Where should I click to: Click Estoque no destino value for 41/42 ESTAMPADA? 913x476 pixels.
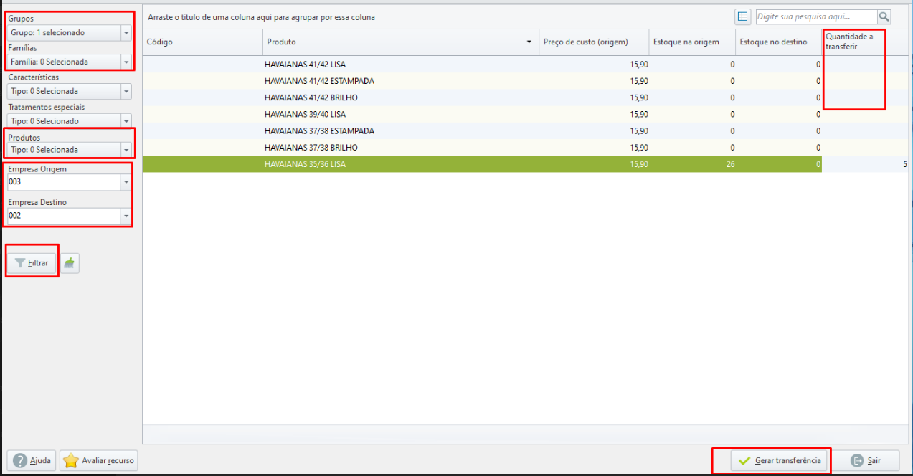818,81
